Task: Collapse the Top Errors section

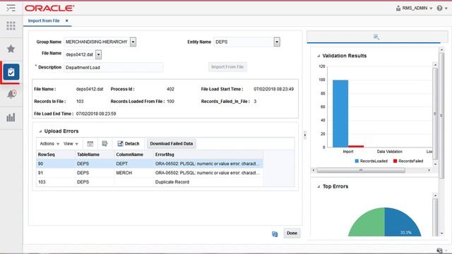Action: click(x=319, y=186)
